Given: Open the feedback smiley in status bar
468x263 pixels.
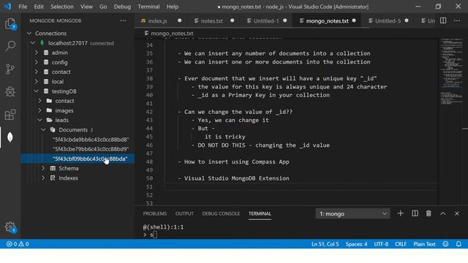Looking at the screenshot, I should (x=445, y=244).
